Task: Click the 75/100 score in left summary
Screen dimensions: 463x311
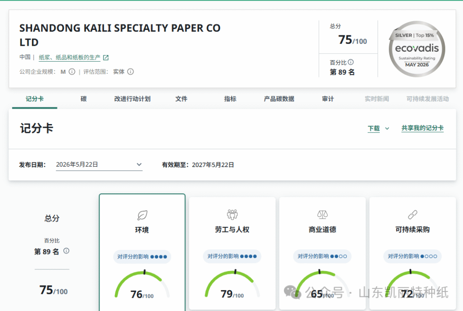Action: click(x=53, y=290)
